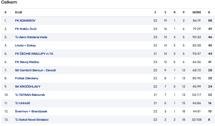Click the Celkem heading
The image size is (215, 126).
(x=9, y=2)
